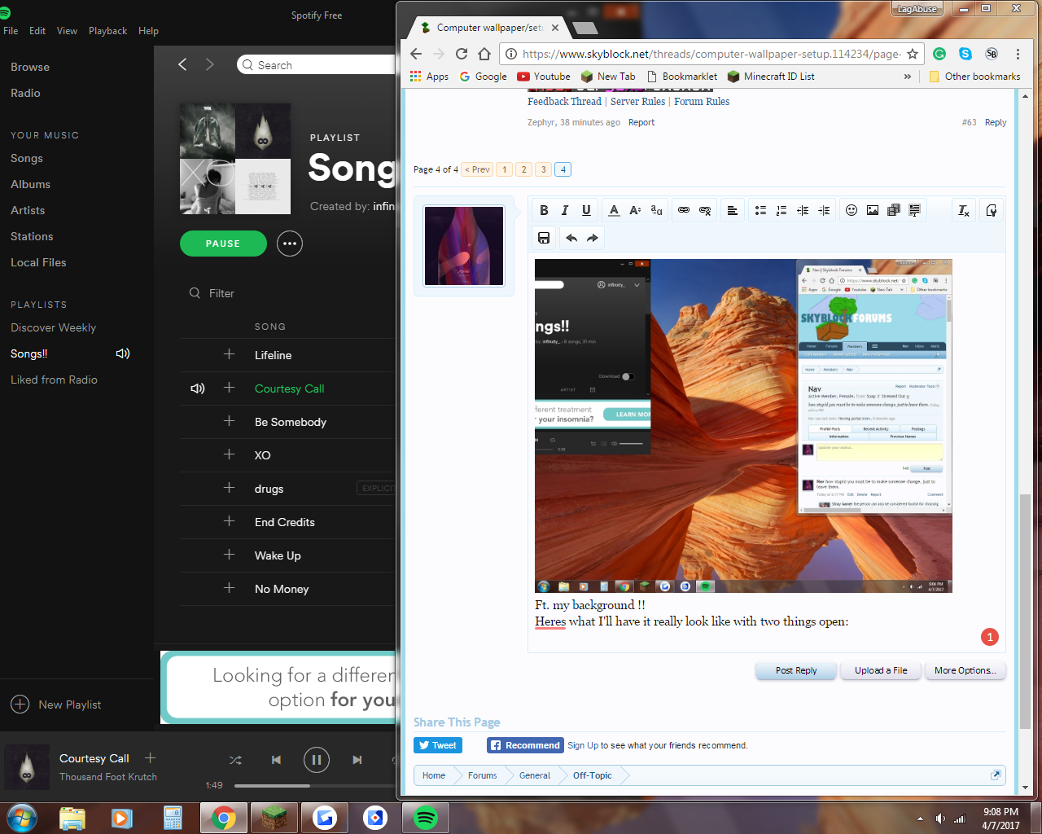Toggle italic formatting in the reply editor
The width and height of the screenshot is (1042, 834).
[x=565, y=210]
